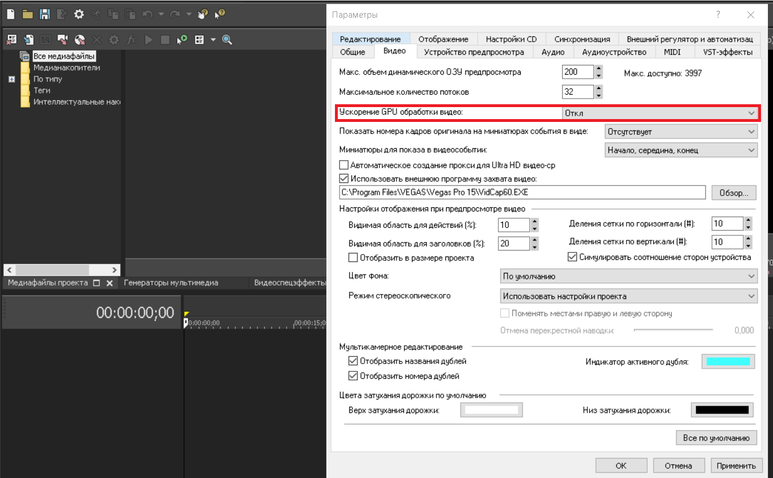Click the Remove unused media icon
The width and height of the screenshot is (773, 478).
(11, 40)
